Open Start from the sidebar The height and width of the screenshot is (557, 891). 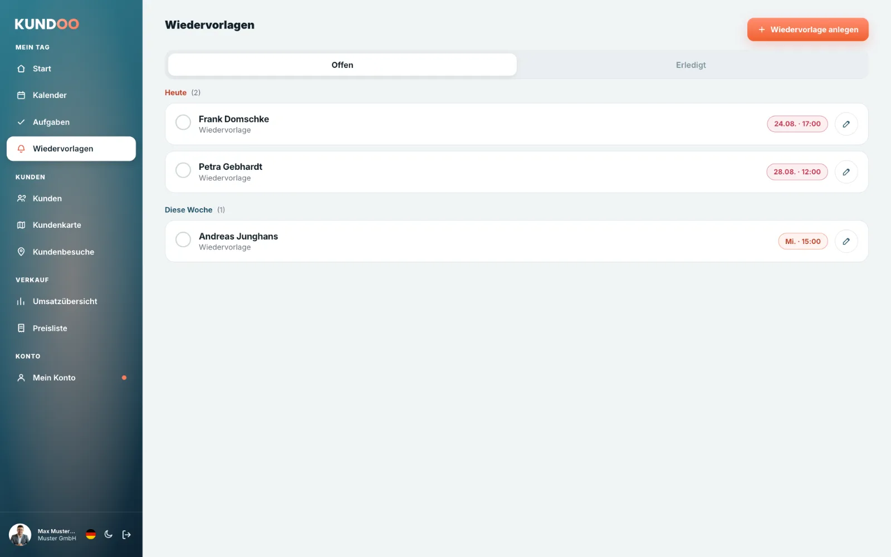[x=71, y=69]
